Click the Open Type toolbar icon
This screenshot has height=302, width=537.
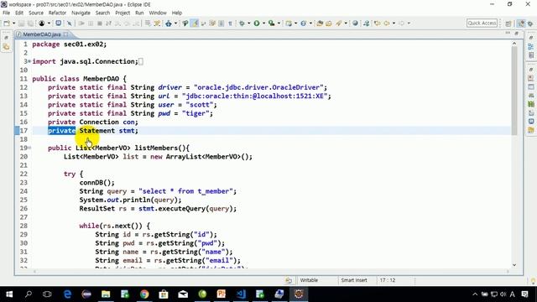tap(320, 23)
